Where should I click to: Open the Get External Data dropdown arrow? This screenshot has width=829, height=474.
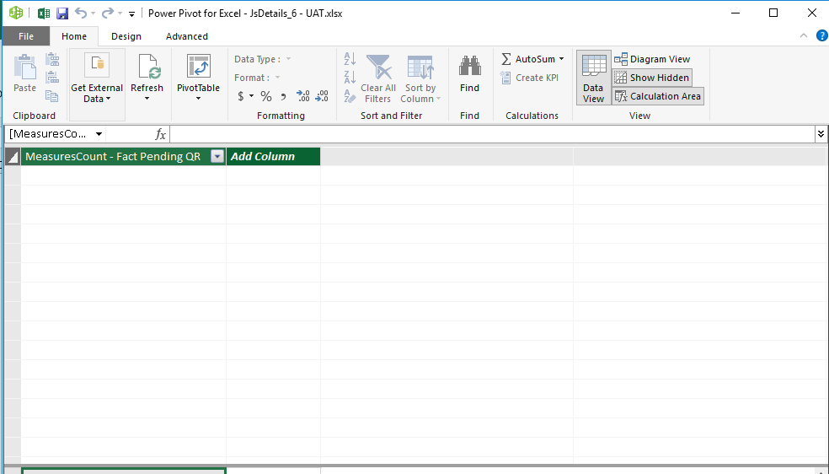pos(109,99)
